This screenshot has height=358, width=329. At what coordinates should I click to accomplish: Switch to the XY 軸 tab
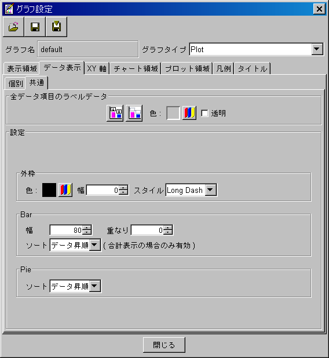pos(97,68)
